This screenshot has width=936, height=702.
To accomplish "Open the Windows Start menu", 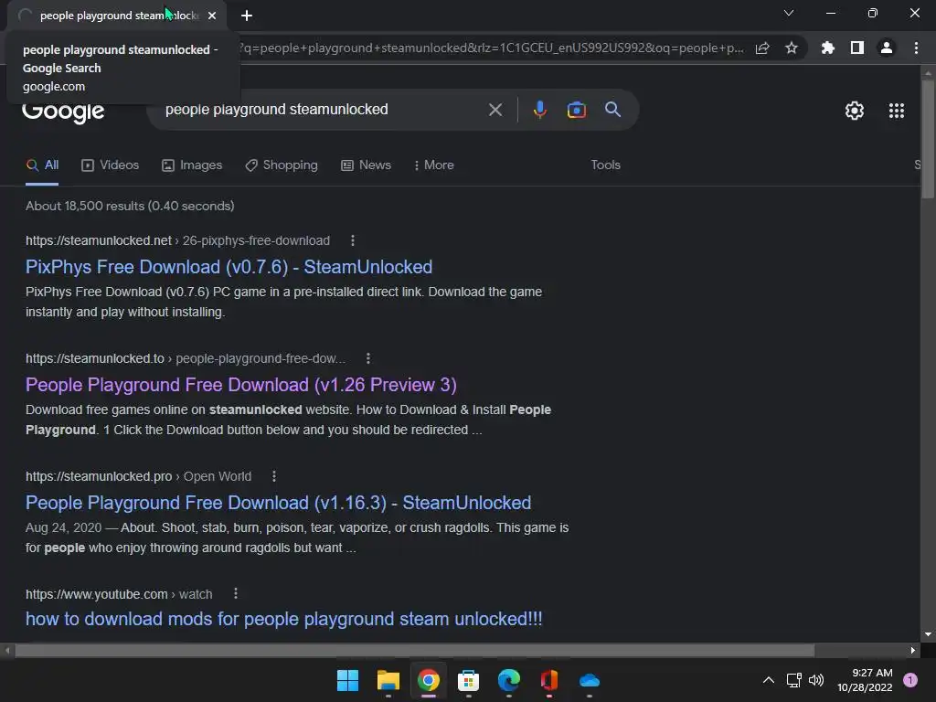I will click(x=347, y=680).
